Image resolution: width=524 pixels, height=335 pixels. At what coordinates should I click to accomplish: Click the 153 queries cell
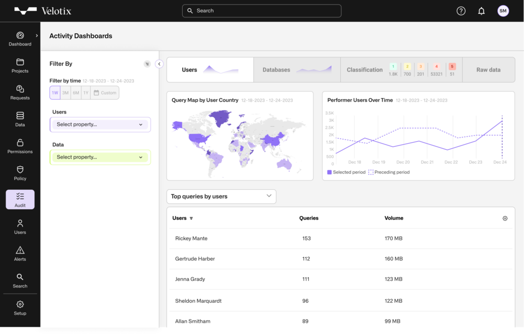[307, 238]
